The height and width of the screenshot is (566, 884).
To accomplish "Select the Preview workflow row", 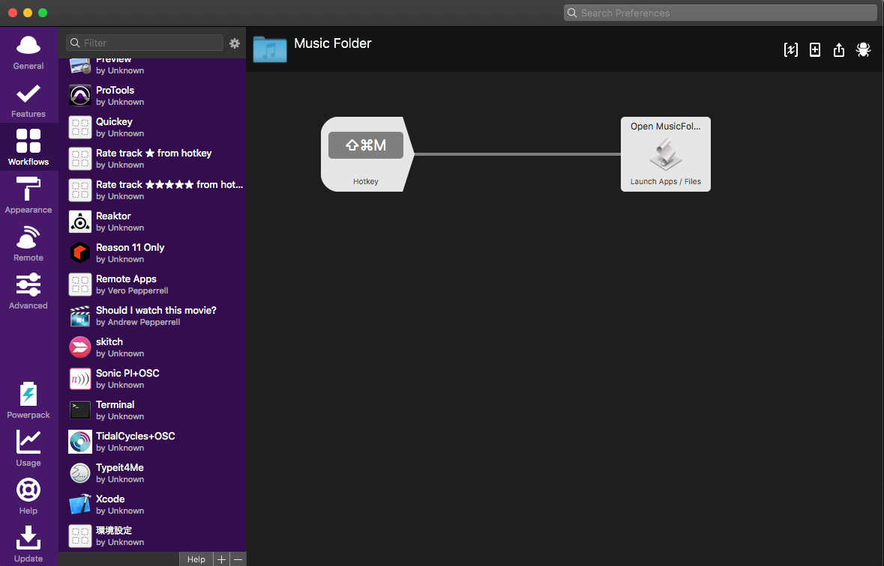I will [x=152, y=66].
